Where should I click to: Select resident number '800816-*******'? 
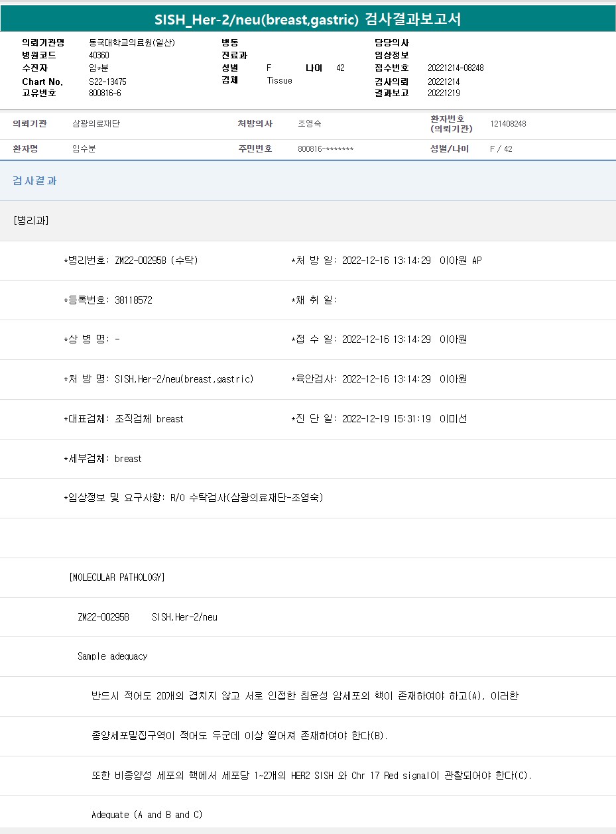(326, 149)
